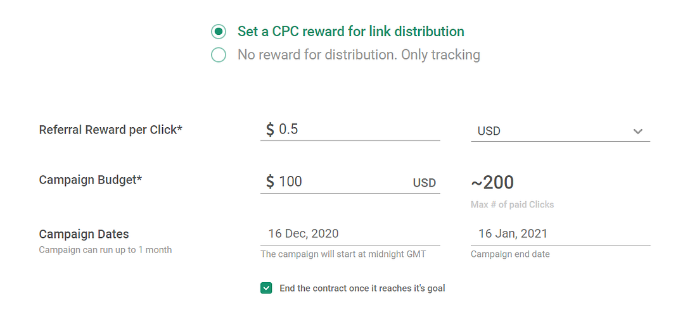Screen dimensions: 697x322
Task: Click the "Campaign Budget" label
Action: coord(90,180)
